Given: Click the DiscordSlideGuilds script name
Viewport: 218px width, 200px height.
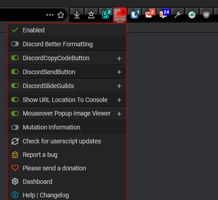Looking at the screenshot, I should click(48, 86).
